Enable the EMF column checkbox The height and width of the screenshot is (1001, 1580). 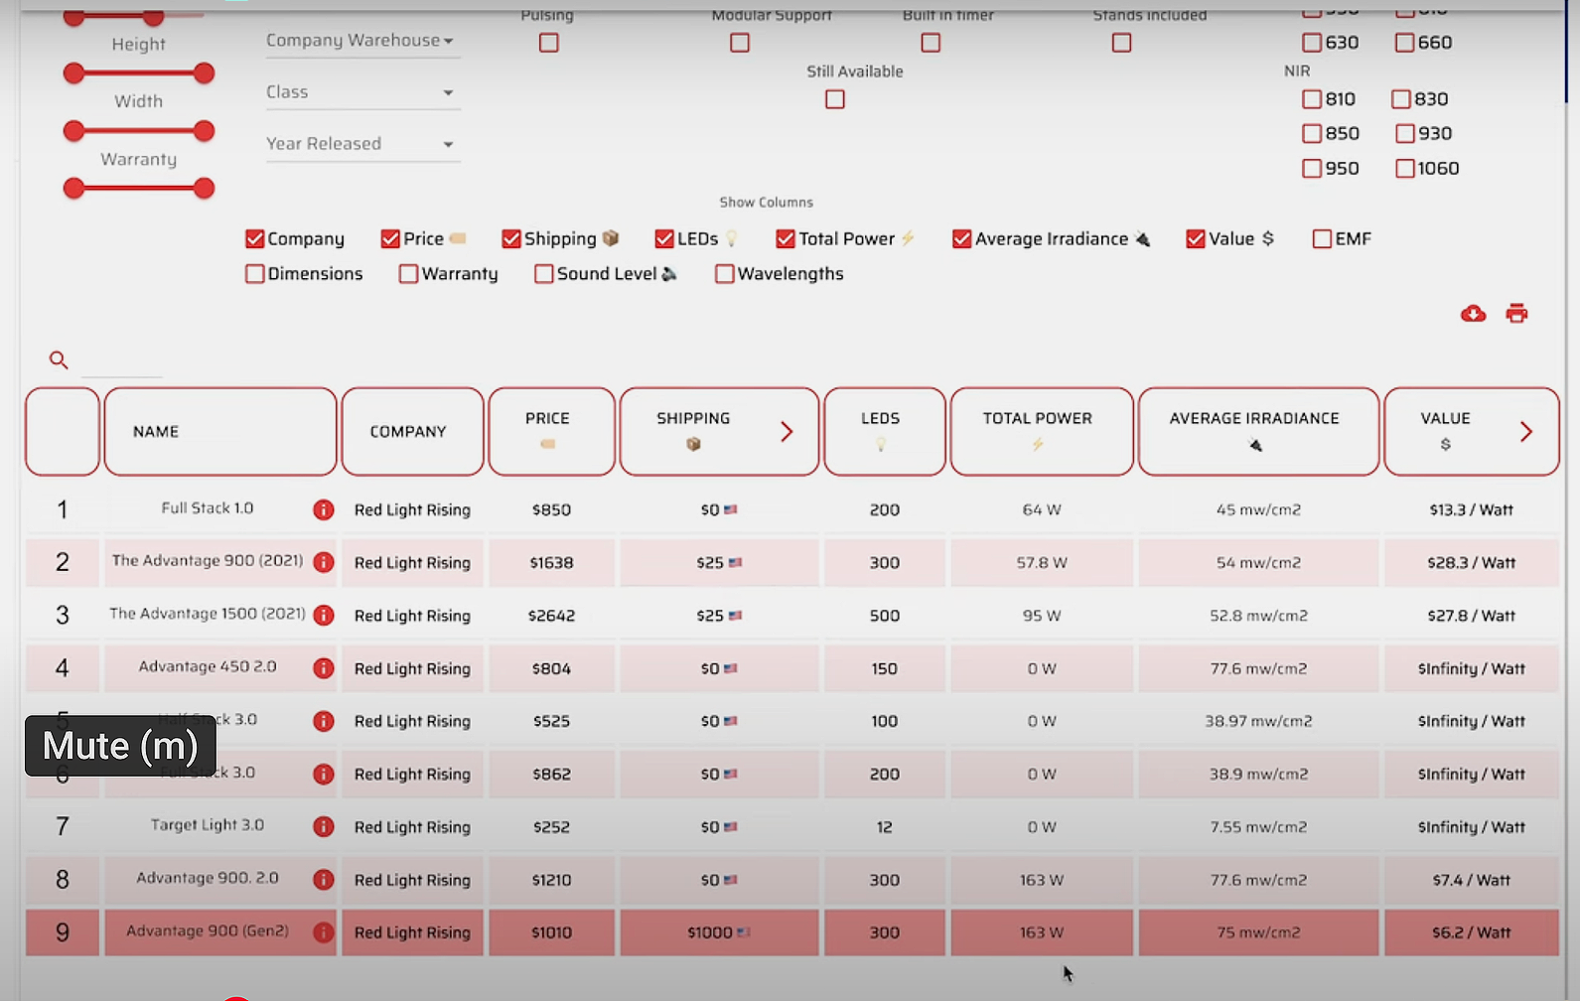coord(1322,239)
